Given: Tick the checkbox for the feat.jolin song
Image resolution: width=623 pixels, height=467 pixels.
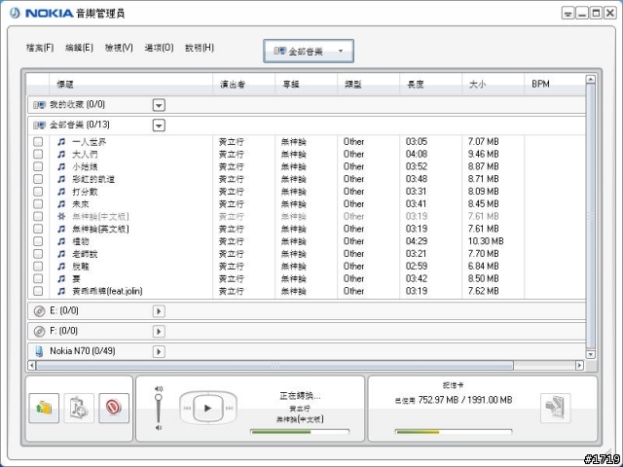Looking at the screenshot, I should 38,291.
